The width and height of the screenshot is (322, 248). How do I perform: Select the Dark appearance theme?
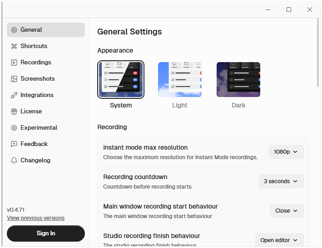pyautogui.click(x=238, y=79)
